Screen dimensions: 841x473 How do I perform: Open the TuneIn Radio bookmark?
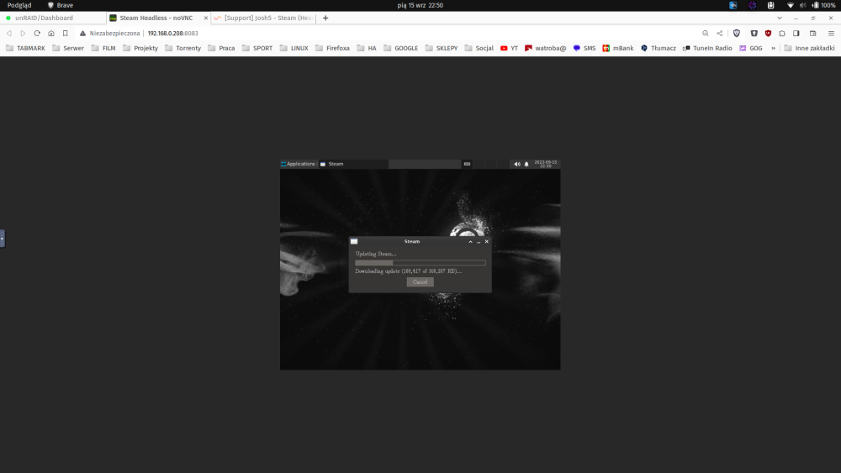click(707, 48)
